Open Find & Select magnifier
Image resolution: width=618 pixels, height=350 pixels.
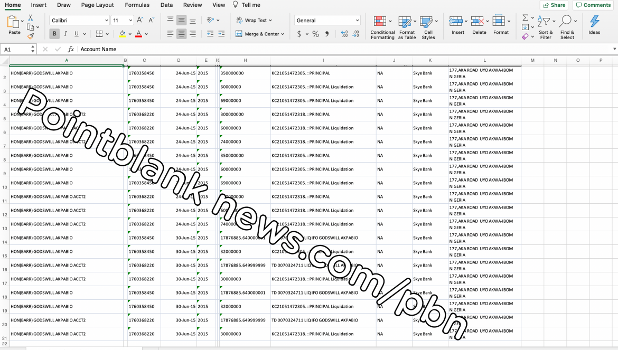[x=567, y=27]
